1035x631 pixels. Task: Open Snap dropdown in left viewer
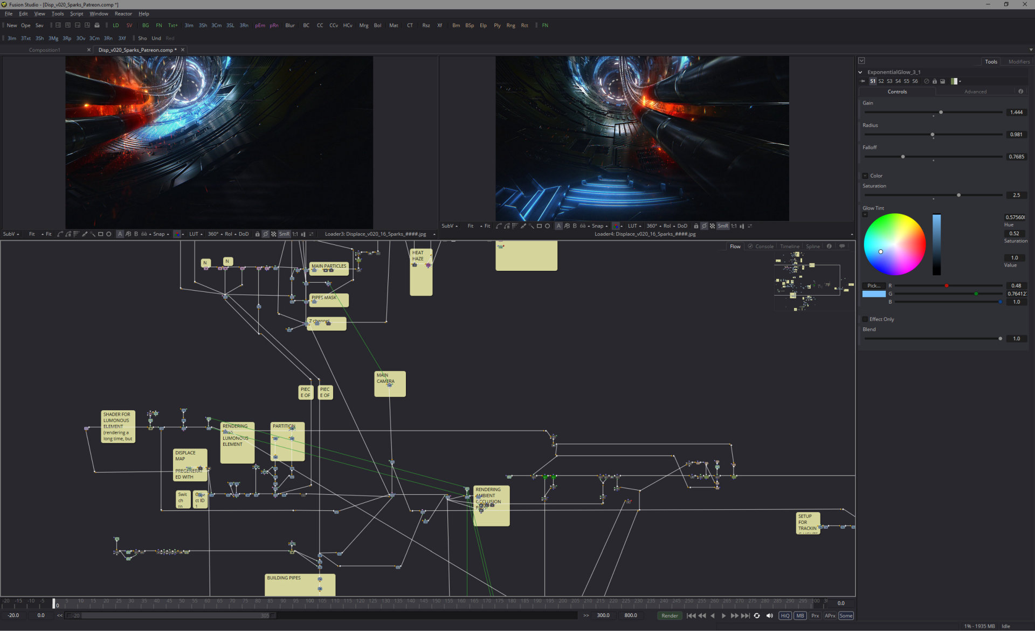161,234
